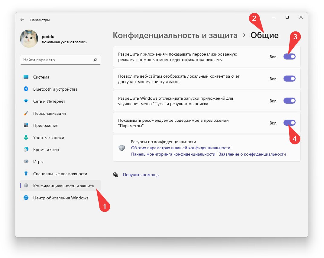Viewport: 324px width, 258px height.
Task: Open Система settings section
Action: click(60, 77)
